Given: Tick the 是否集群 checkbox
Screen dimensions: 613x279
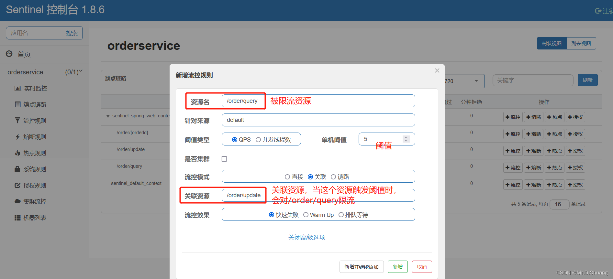Looking at the screenshot, I should (224, 159).
